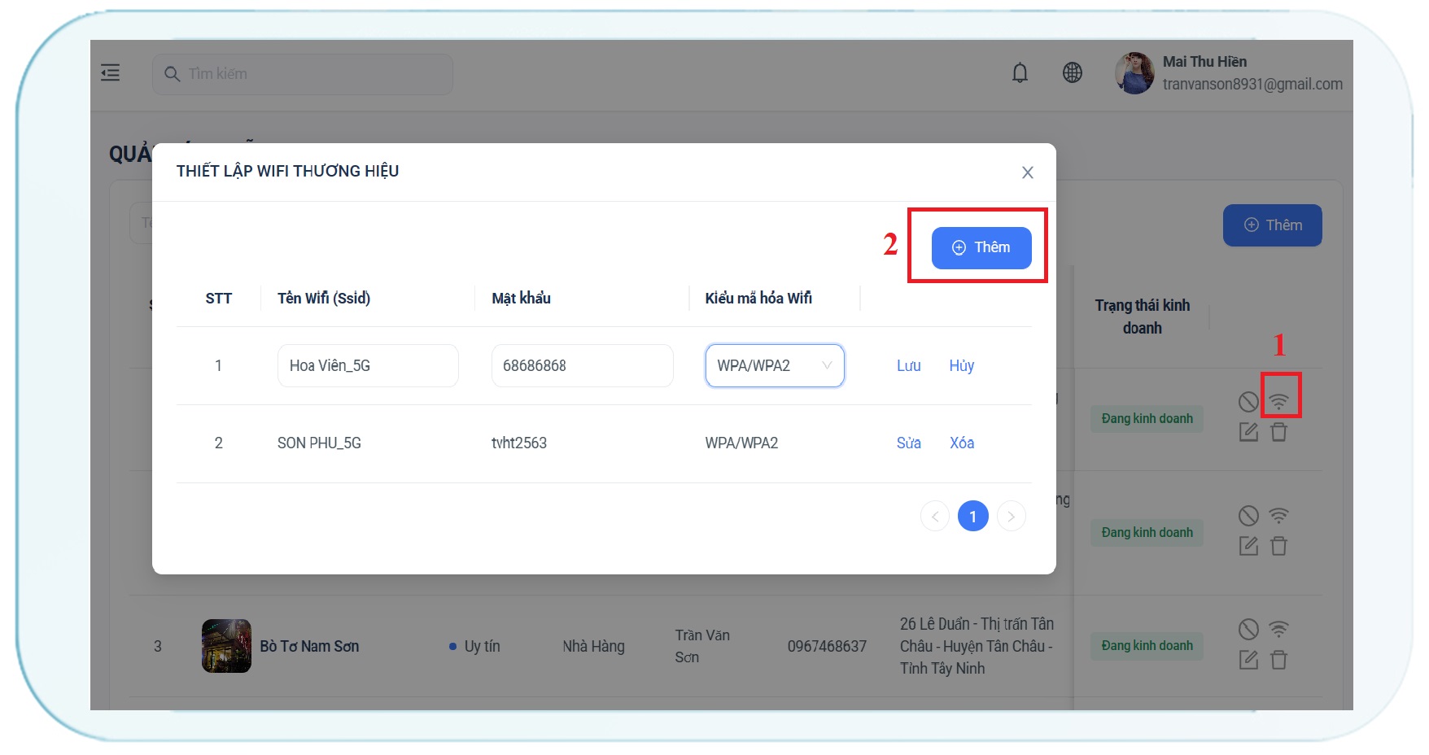Click the wifi icon in first row
Image resolution: width=1429 pixels, height=755 pixels.
(x=1279, y=401)
